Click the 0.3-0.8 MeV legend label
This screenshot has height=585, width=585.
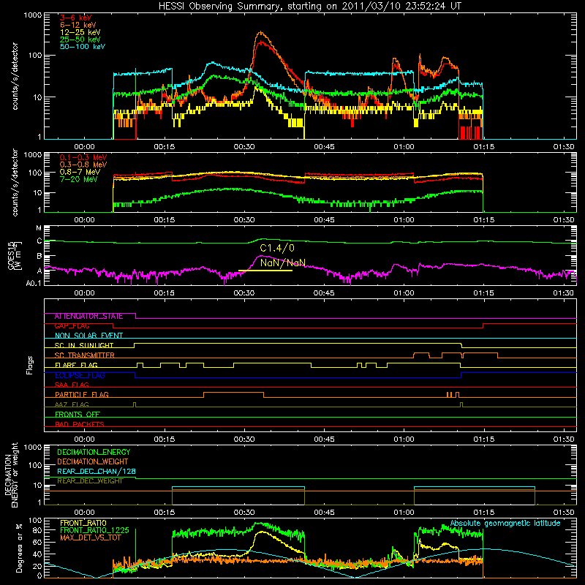(83, 165)
